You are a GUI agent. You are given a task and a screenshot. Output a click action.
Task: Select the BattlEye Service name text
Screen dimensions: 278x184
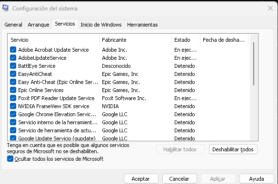tap(37, 66)
